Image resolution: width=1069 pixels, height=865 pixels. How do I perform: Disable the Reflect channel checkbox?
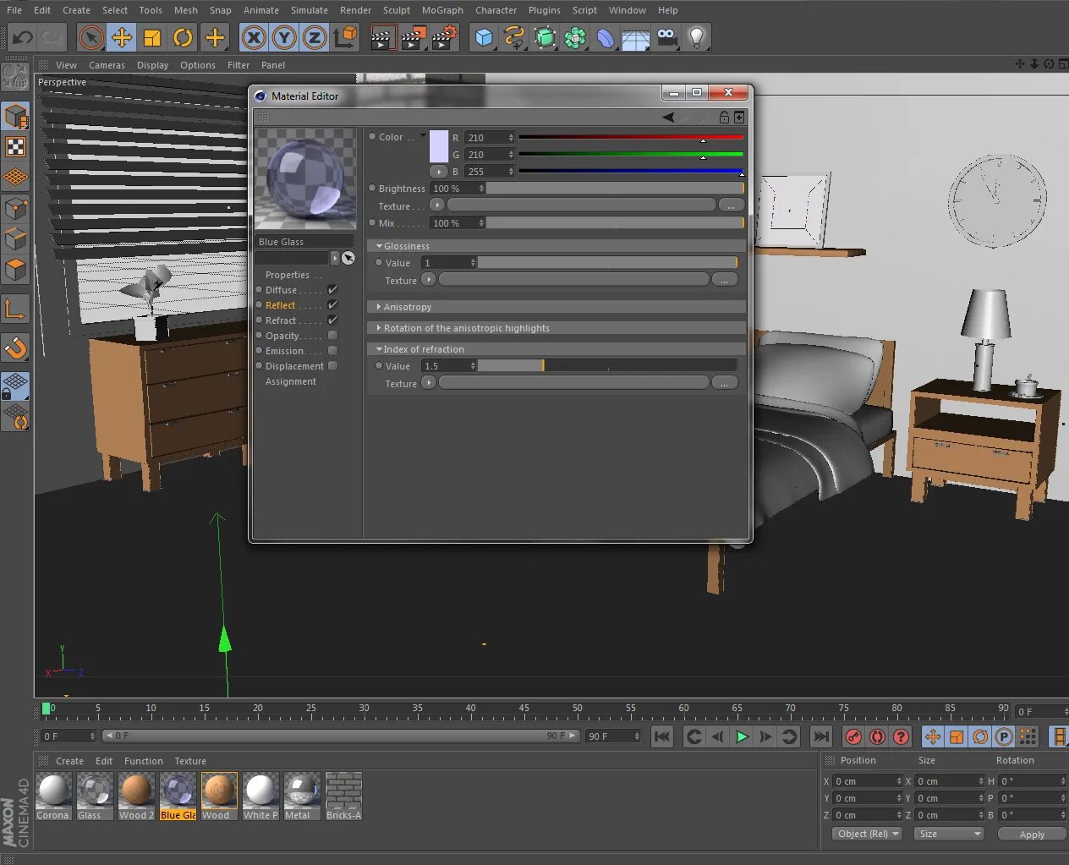[332, 305]
